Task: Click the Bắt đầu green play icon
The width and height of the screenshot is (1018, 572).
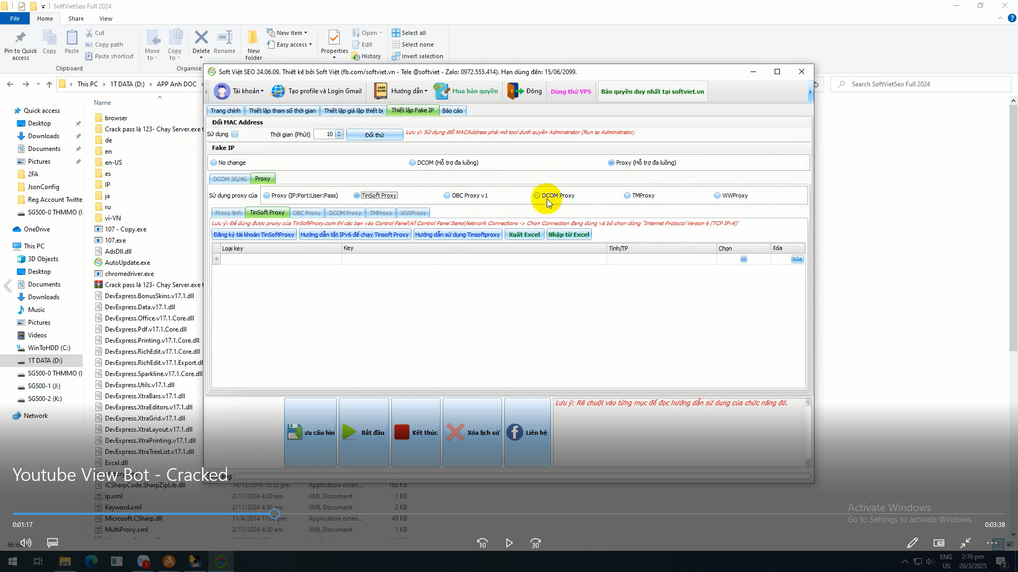Action: point(349,432)
